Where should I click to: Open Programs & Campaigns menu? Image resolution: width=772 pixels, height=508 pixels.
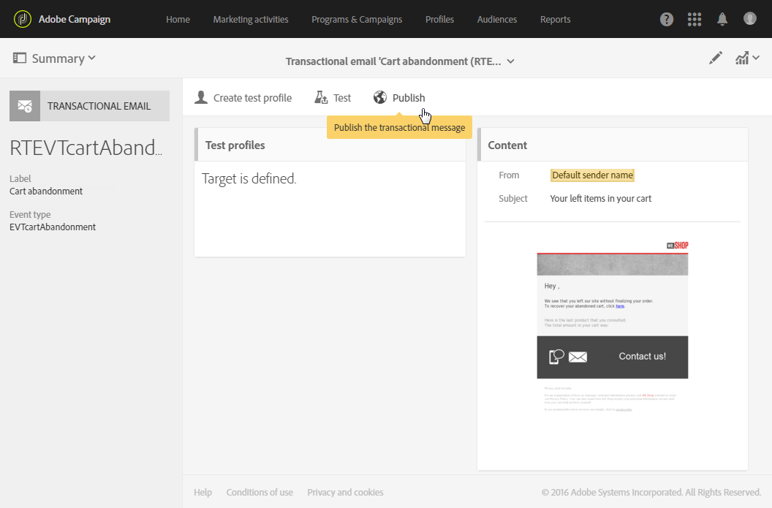point(357,19)
